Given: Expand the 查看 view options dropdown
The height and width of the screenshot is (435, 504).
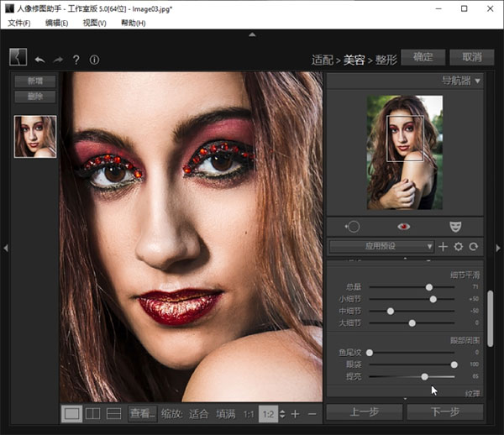Looking at the screenshot, I should pos(142,413).
